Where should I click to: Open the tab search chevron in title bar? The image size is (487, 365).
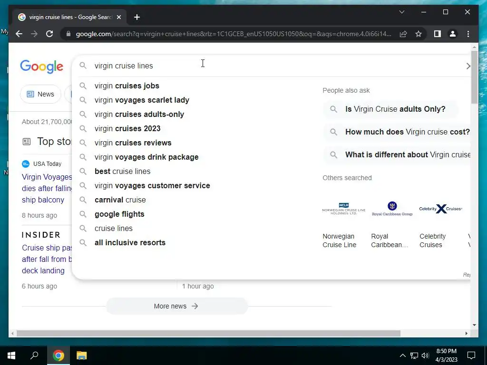(401, 12)
